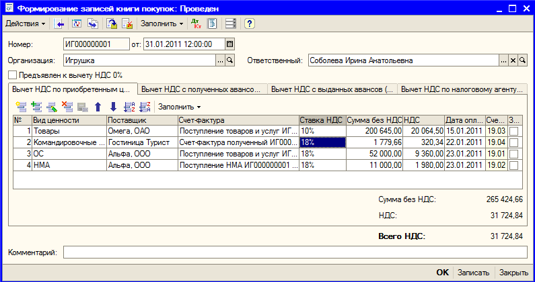This screenshot has width=535, height=282.
Task: Click the ellipsis button of Организация field
Action: pos(221,60)
